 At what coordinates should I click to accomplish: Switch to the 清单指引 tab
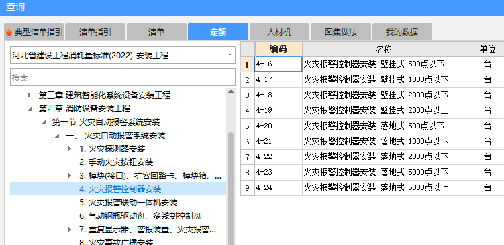click(95, 32)
